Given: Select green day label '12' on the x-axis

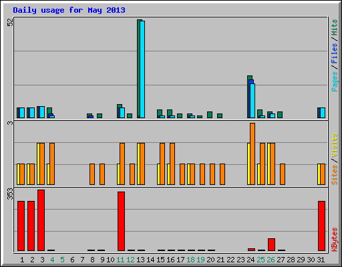Looking at the screenshot, I should tap(130, 260).
